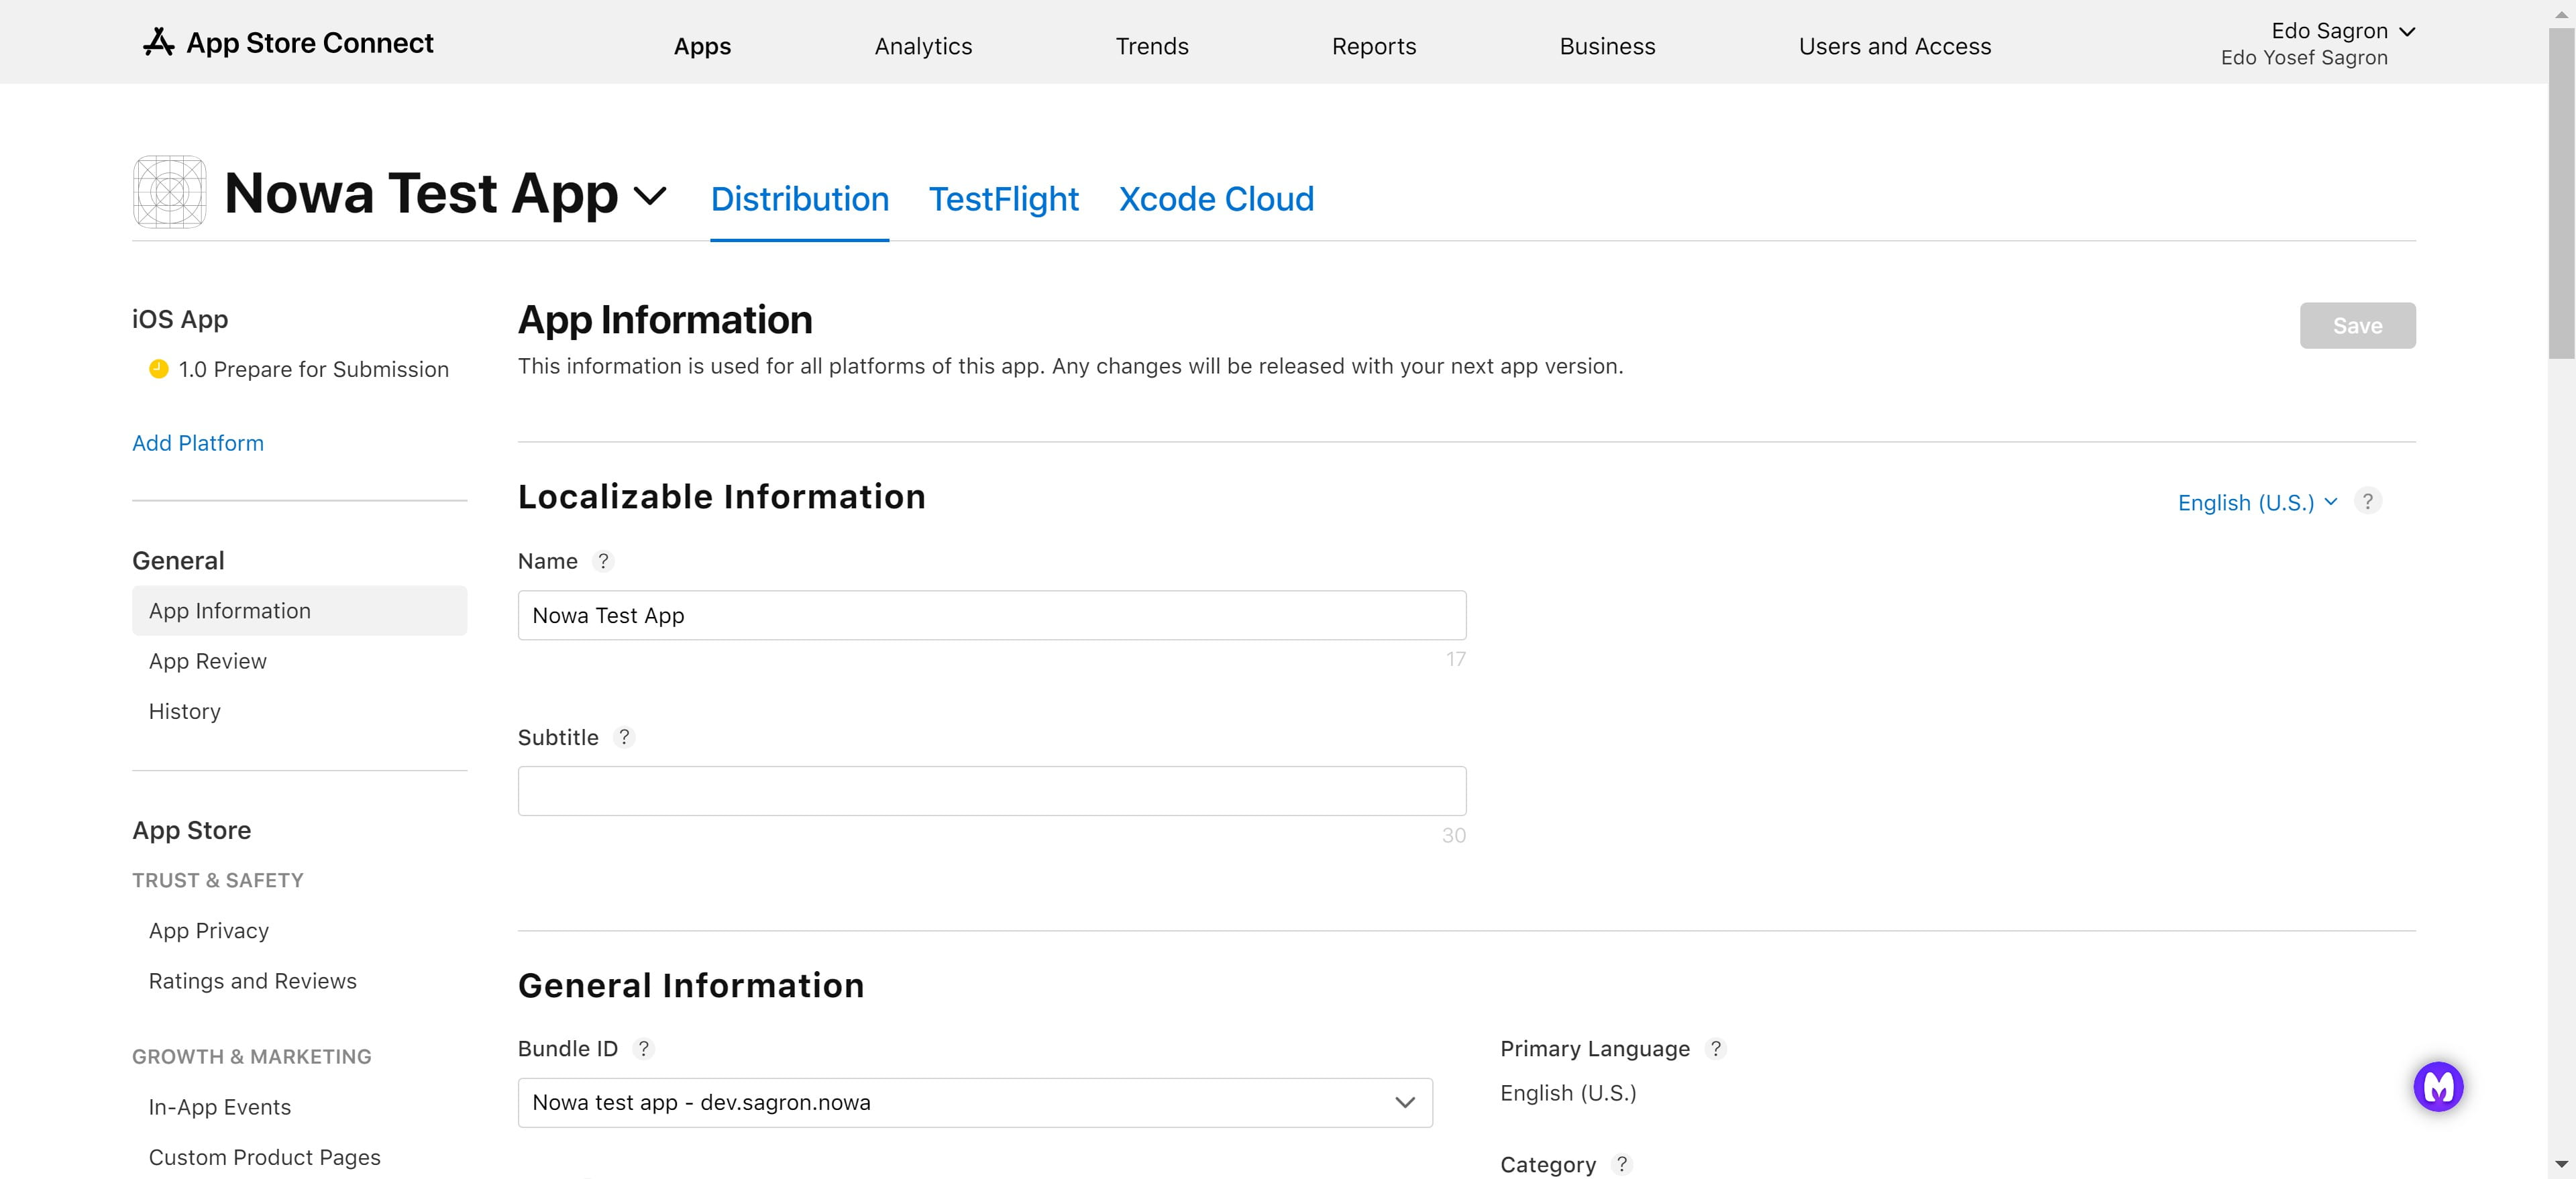Click into the Subtitle text field
This screenshot has width=2576, height=1179.
pos(991,791)
